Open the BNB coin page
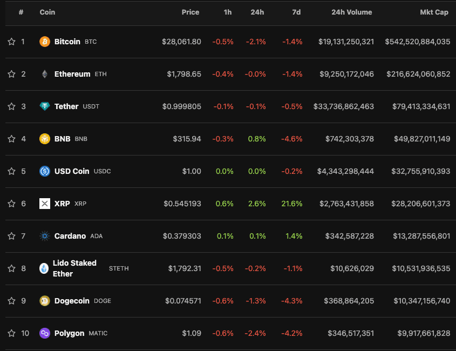 [62, 139]
